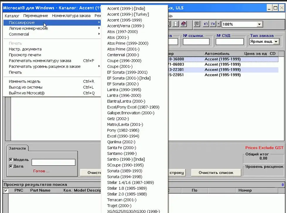Select Coupe (1996-2000) model
This screenshot has height=213, width=287.
(134, 61)
